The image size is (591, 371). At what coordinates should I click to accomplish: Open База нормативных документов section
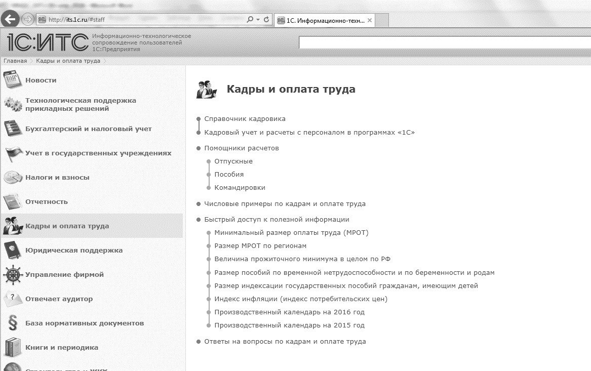click(85, 323)
